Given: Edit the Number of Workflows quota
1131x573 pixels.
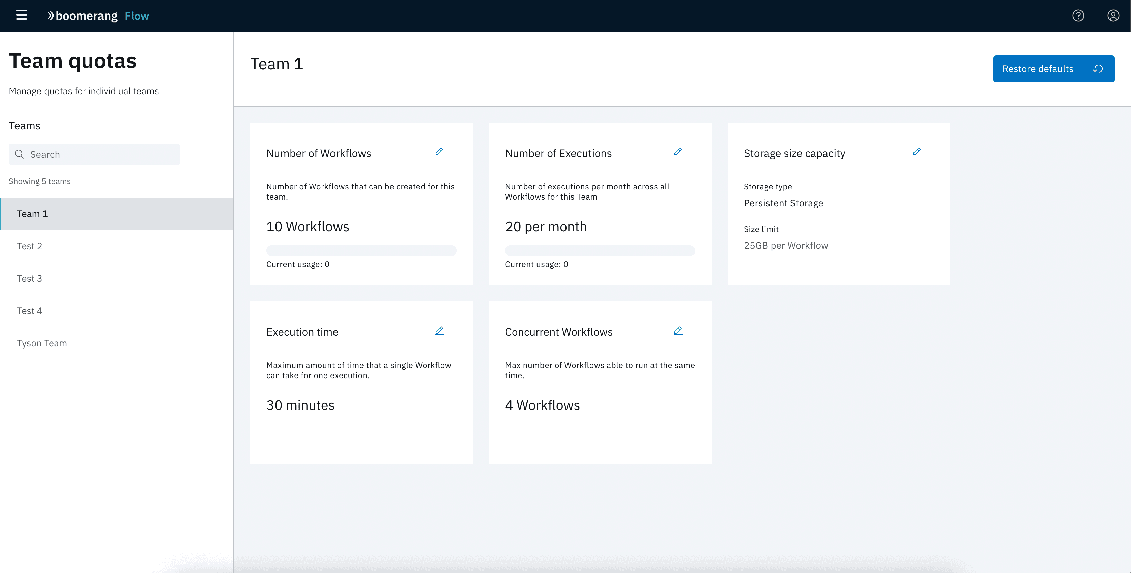Looking at the screenshot, I should point(439,152).
